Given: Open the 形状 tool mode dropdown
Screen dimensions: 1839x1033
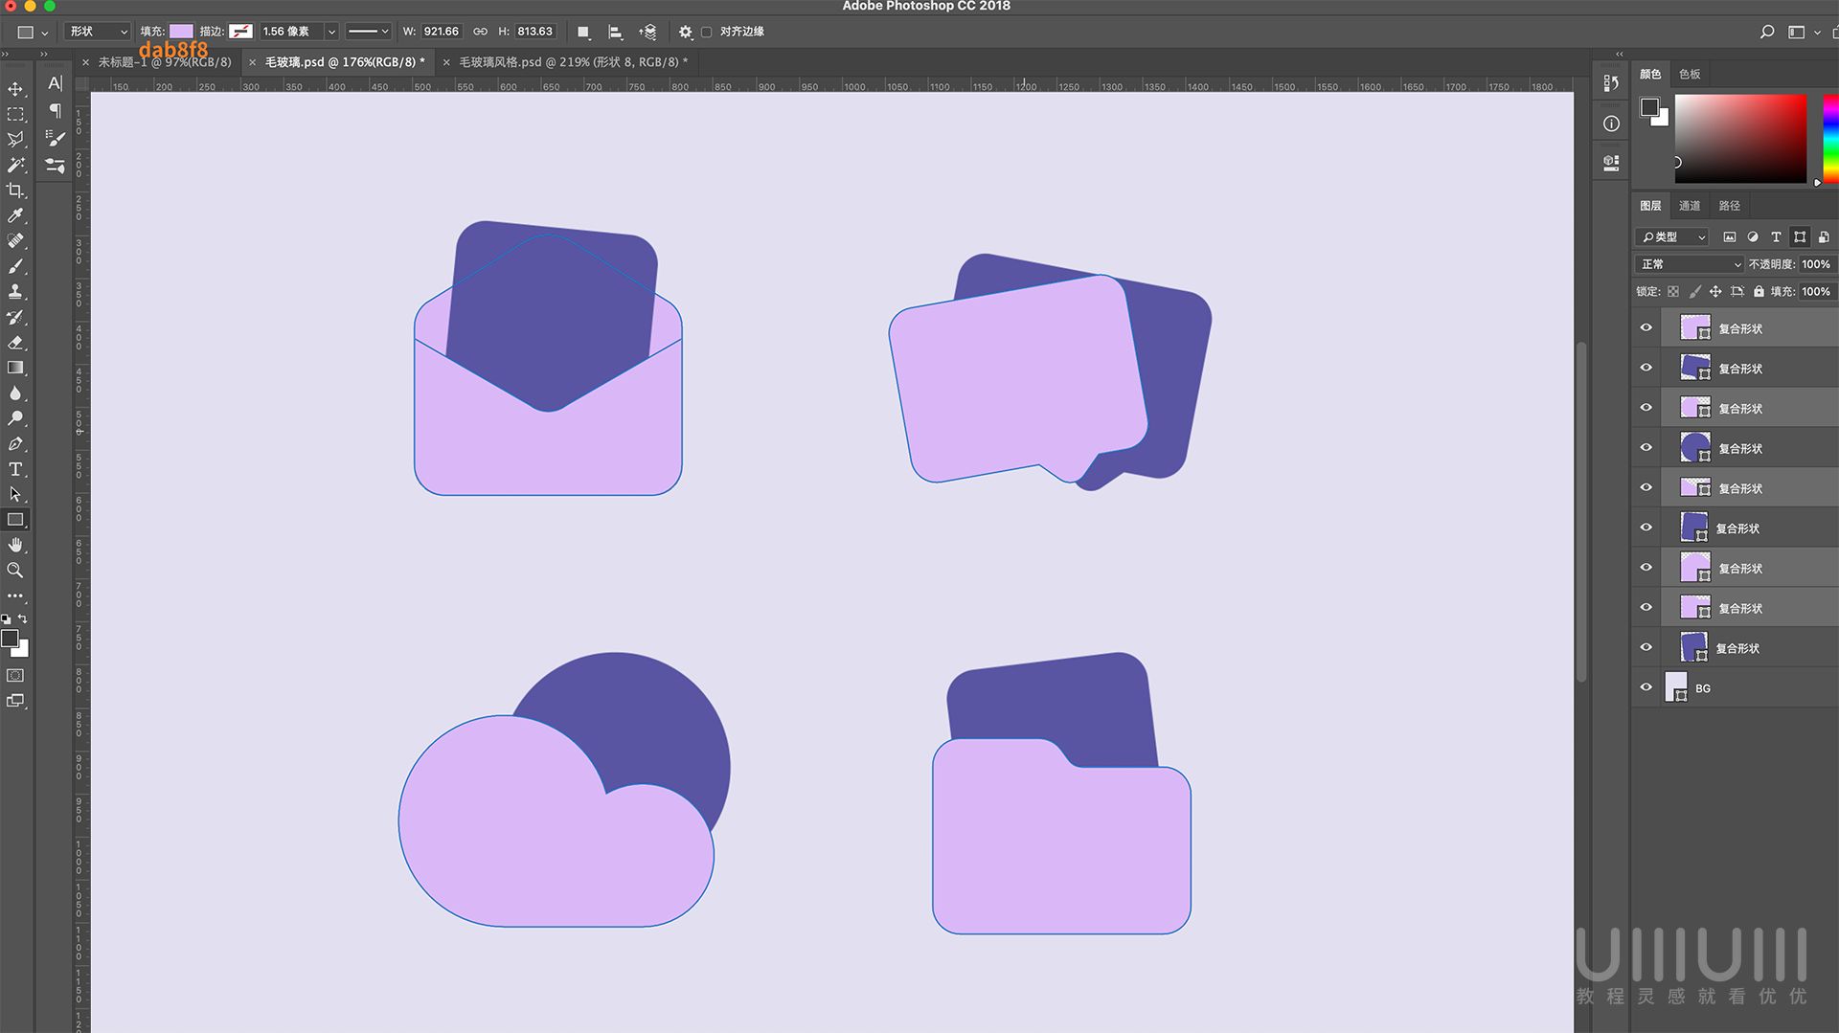Looking at the screenshot, I should coord(97,32).
